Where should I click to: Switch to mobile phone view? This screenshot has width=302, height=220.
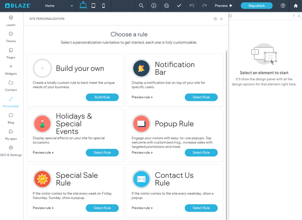[104, 6]
